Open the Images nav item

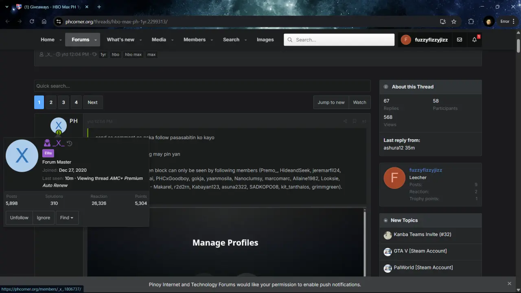[x=265, y=39]
